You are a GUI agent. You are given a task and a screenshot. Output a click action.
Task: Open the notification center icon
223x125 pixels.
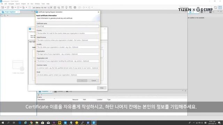(219, 123)
